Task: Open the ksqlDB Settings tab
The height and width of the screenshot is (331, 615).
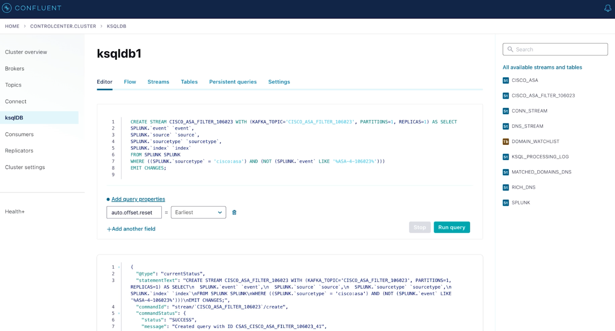Action: [x=279, y=82]
